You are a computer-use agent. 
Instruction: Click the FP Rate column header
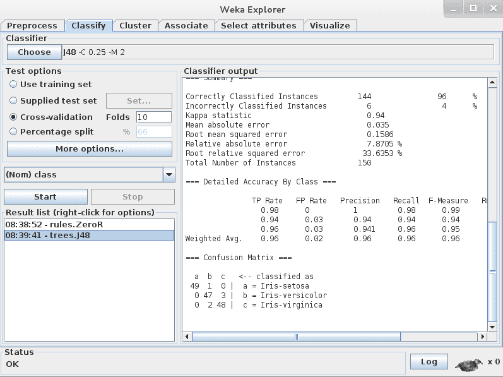(x=312, y=201)
